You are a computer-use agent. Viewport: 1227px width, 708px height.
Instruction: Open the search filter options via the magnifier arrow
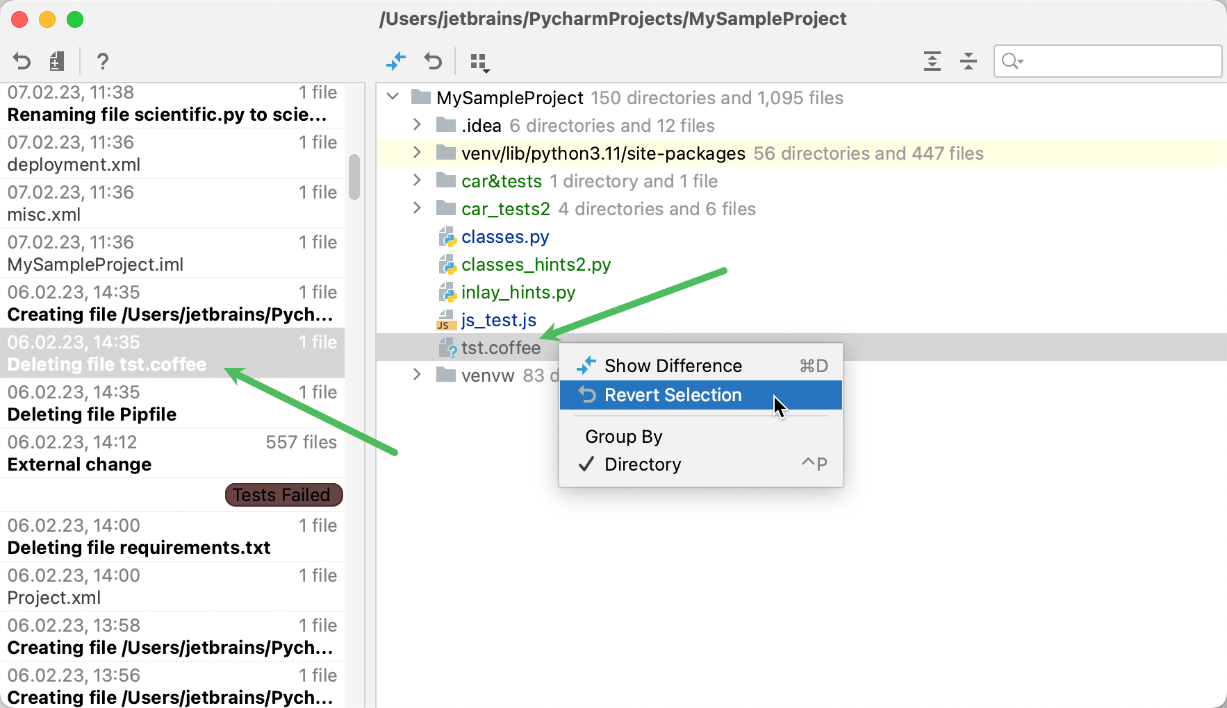pos(1012,61)
